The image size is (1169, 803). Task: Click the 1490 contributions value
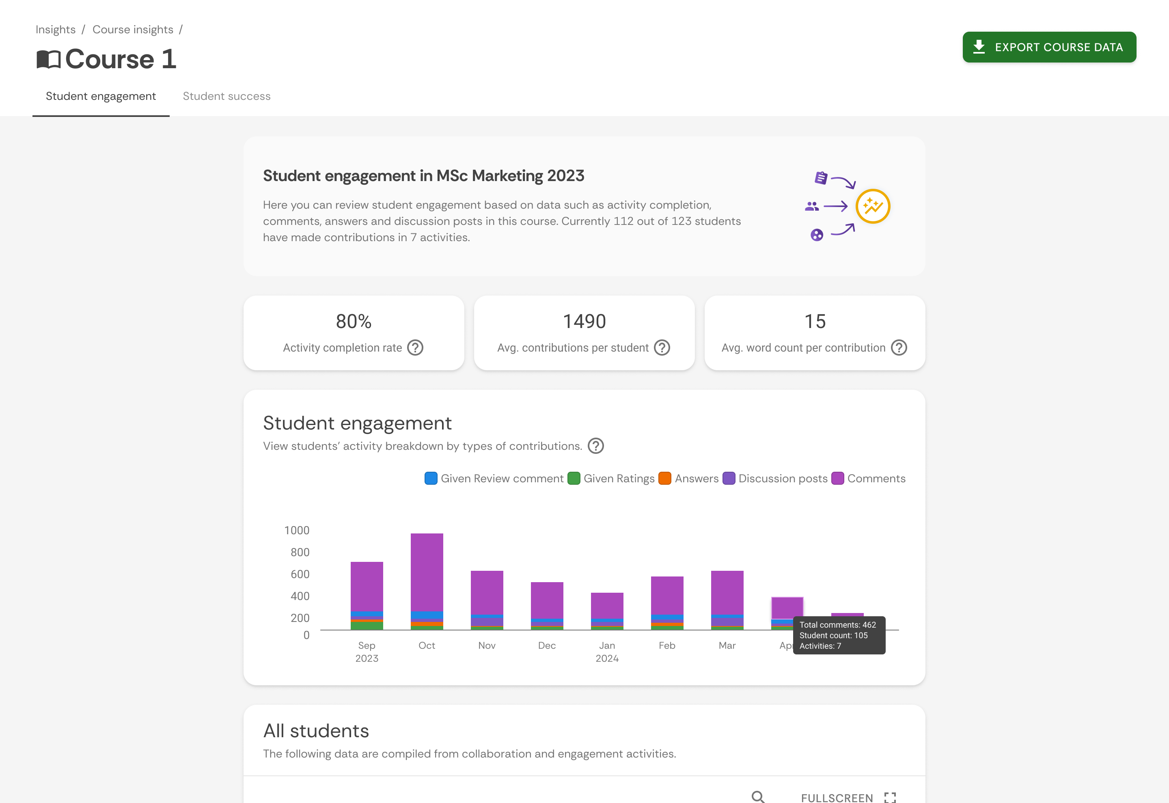(x=584, y=322)
